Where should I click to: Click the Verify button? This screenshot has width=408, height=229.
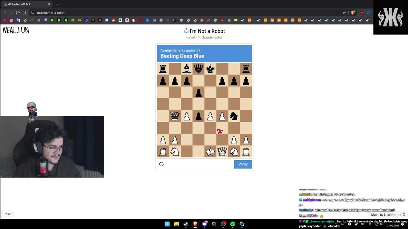243,164
